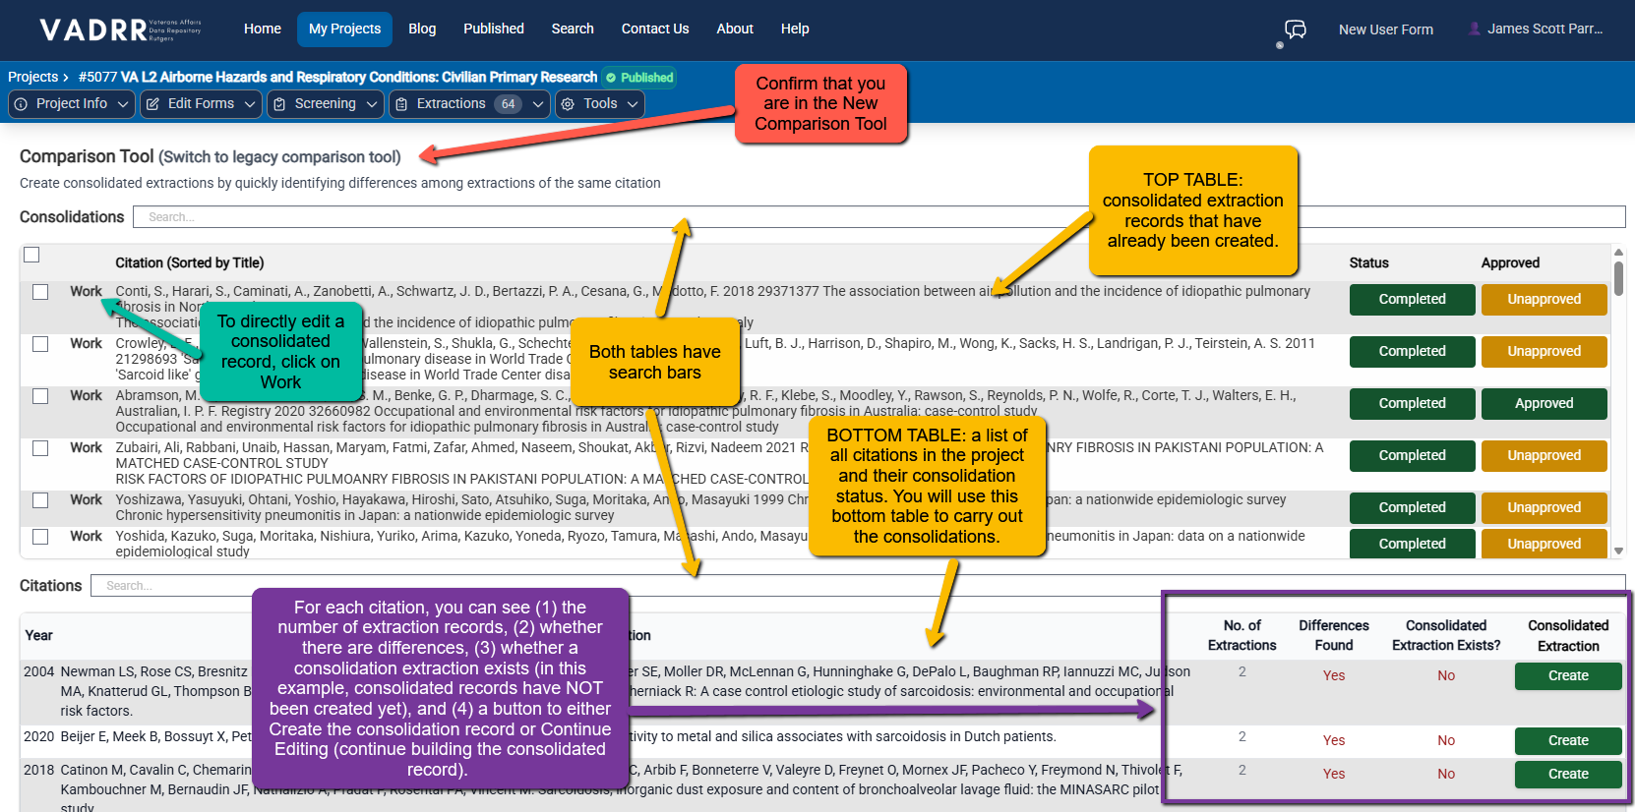This screenshot has height=812, width=1635.
Task: Click Unapproved button for Conti row
Action: (x=1544, y=300)
